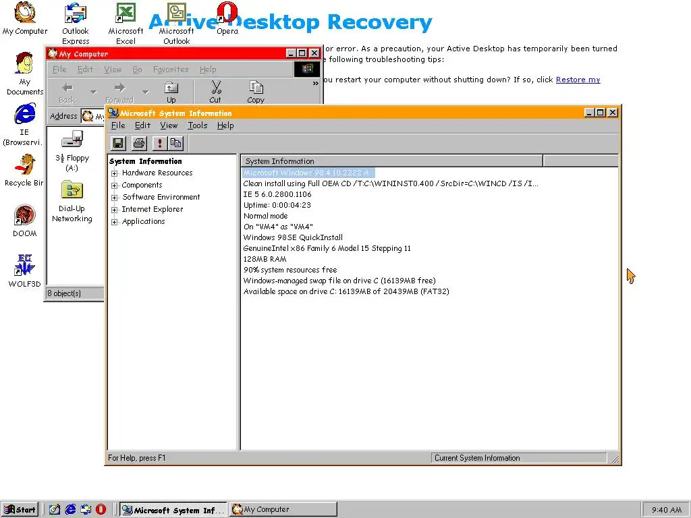
Task: Open Help menu in System Information
Action: tap(225, 125)
